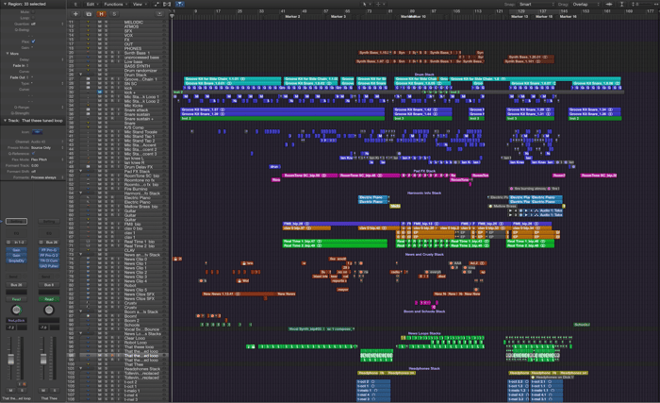Click Marker 13 in the marker track
This screenshot has height=403, width=660.
tap(520, 16)
